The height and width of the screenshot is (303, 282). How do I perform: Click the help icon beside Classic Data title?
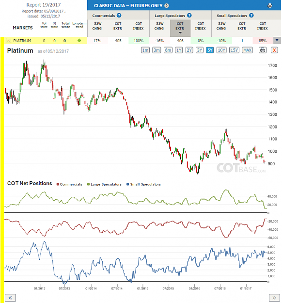coord(167,6)
